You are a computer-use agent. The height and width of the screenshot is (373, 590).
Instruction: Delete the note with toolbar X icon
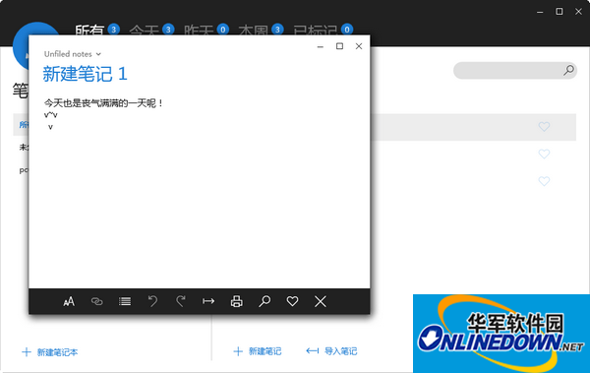[321, 301]
